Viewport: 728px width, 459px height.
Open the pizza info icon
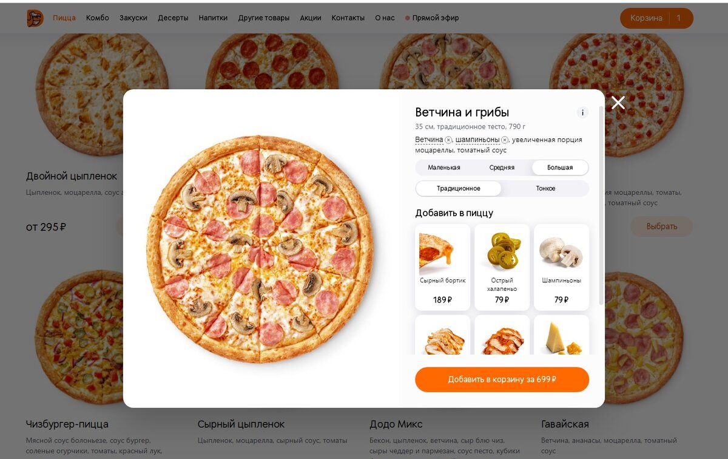pyautogui.click(x=582, y=112)
